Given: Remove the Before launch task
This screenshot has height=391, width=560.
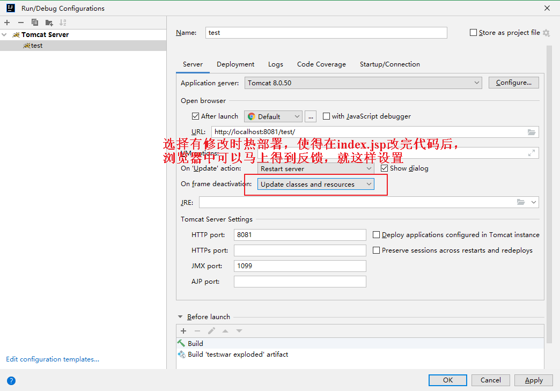Looking at the screenshot, I should point(197,331).
